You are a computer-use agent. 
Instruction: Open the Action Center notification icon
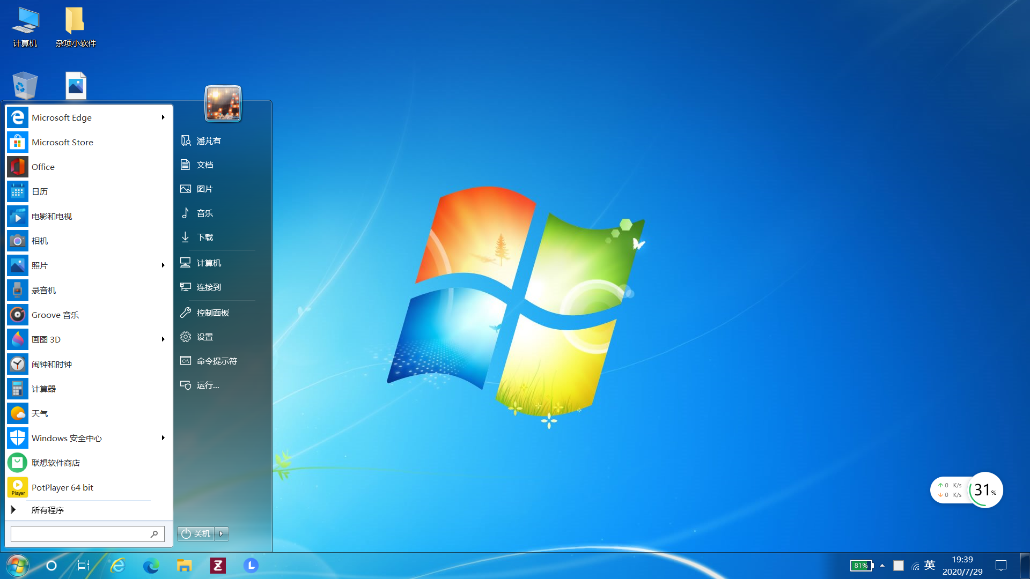pyautogui.click(x=1001, y=566)
